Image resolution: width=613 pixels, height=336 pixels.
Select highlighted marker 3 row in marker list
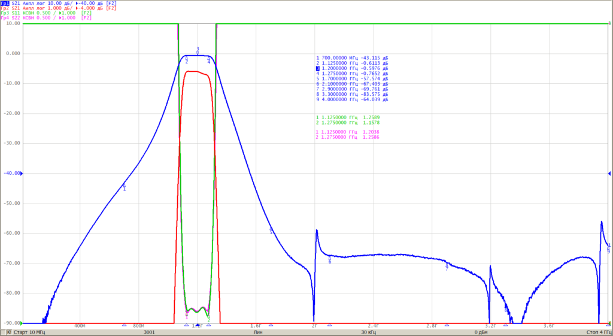click(352, 68)
